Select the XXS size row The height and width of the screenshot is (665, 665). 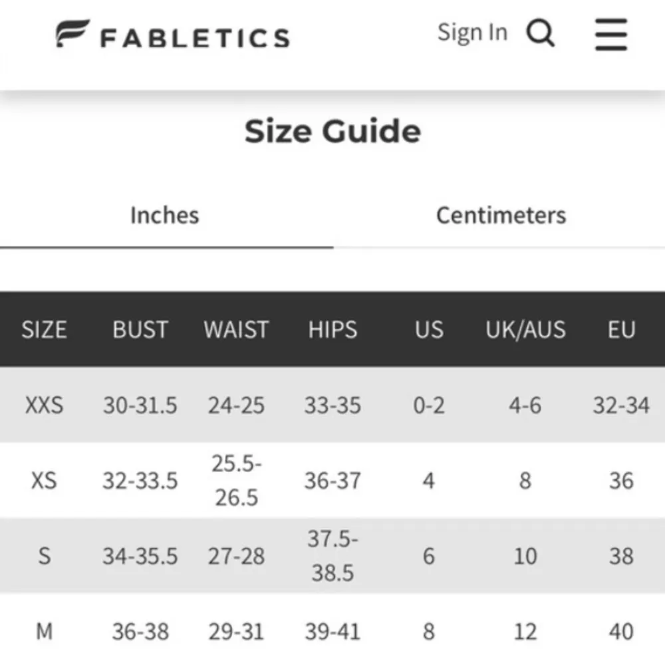(45, 406)
